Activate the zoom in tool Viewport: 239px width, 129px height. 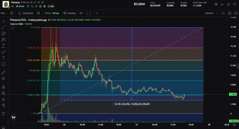[x=4, y=79]
